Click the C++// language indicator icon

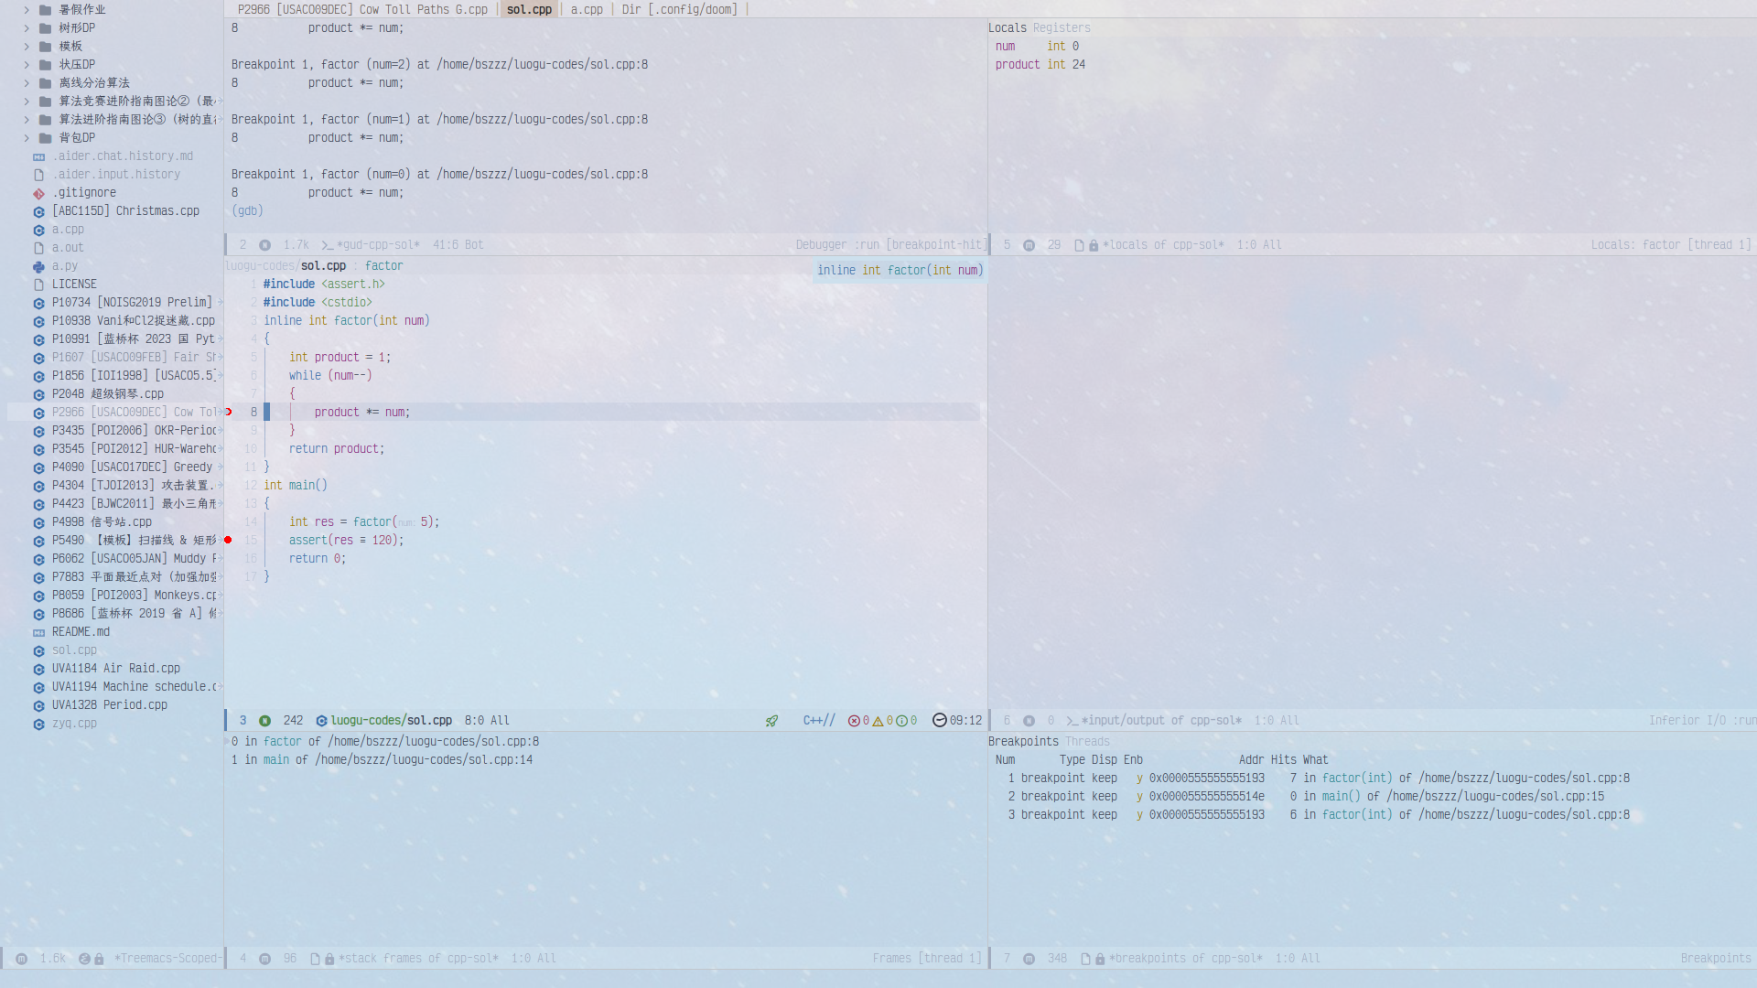[x=817, y=719]
